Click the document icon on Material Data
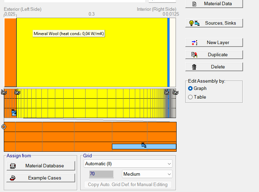This screenshot has height=192, width=259. coord(194,4)
